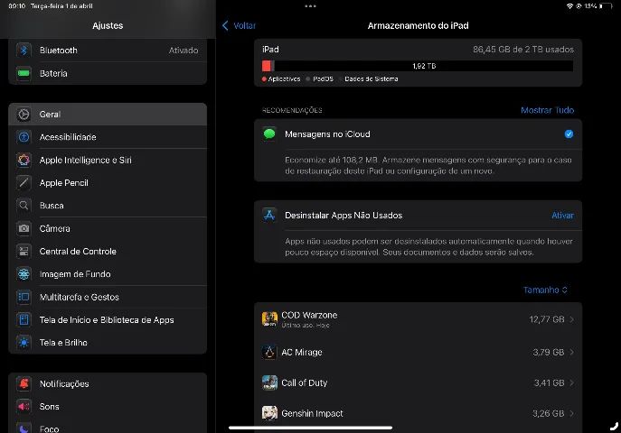Open Apple Pencil settings row
This screenshot has height=433, width=621.
(x=108, y=182)
